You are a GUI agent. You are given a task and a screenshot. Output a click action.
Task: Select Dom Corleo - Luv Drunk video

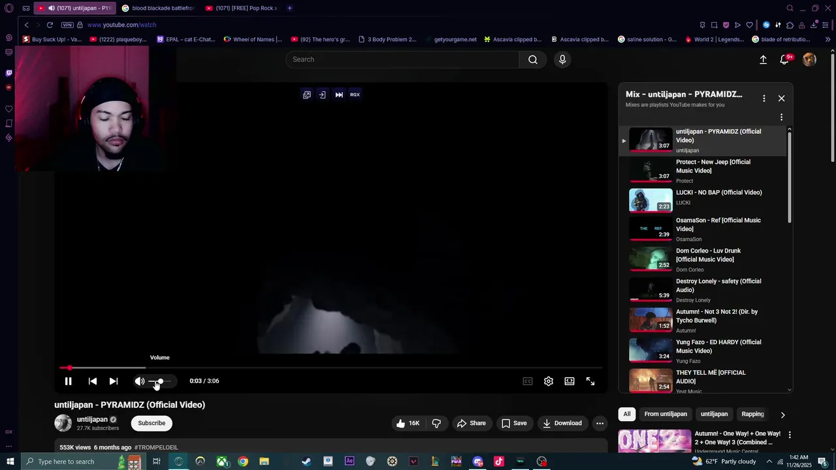702,260
